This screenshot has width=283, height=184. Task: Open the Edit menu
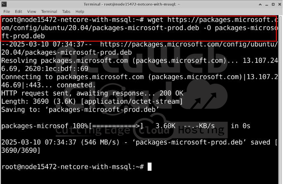point(19,12)
